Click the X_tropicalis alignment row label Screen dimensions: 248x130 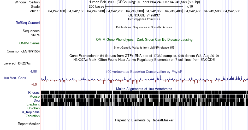coord(31,112)
